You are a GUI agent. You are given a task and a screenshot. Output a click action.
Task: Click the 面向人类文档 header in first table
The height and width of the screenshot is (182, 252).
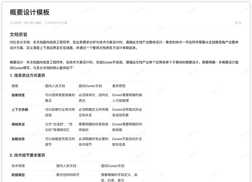pyautogui.click(x=60, y=86)
